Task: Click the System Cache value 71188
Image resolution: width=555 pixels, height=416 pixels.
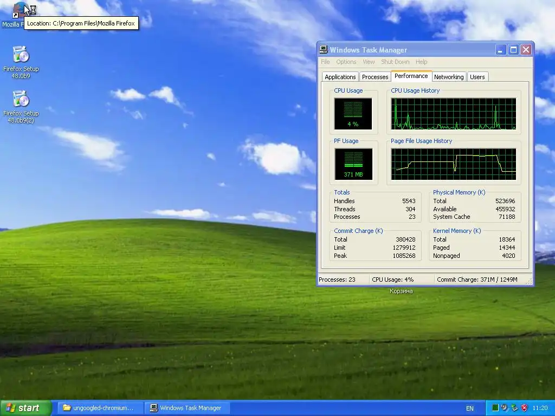Action: [507, 217]
